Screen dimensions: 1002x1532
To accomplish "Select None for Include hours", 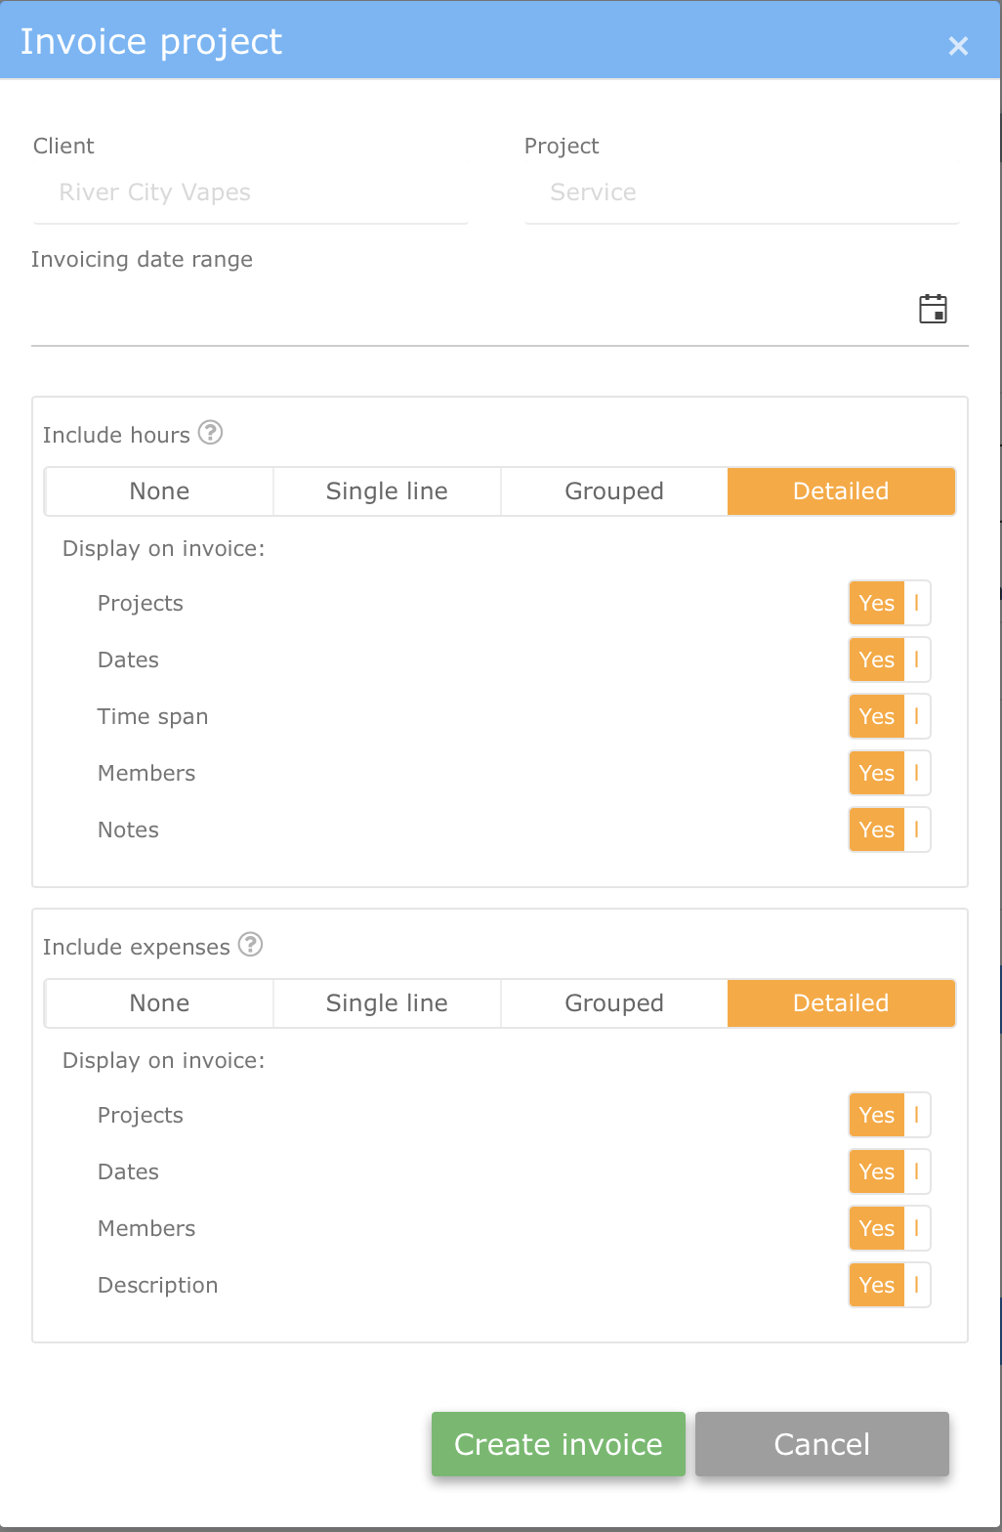I will point(158,491).
